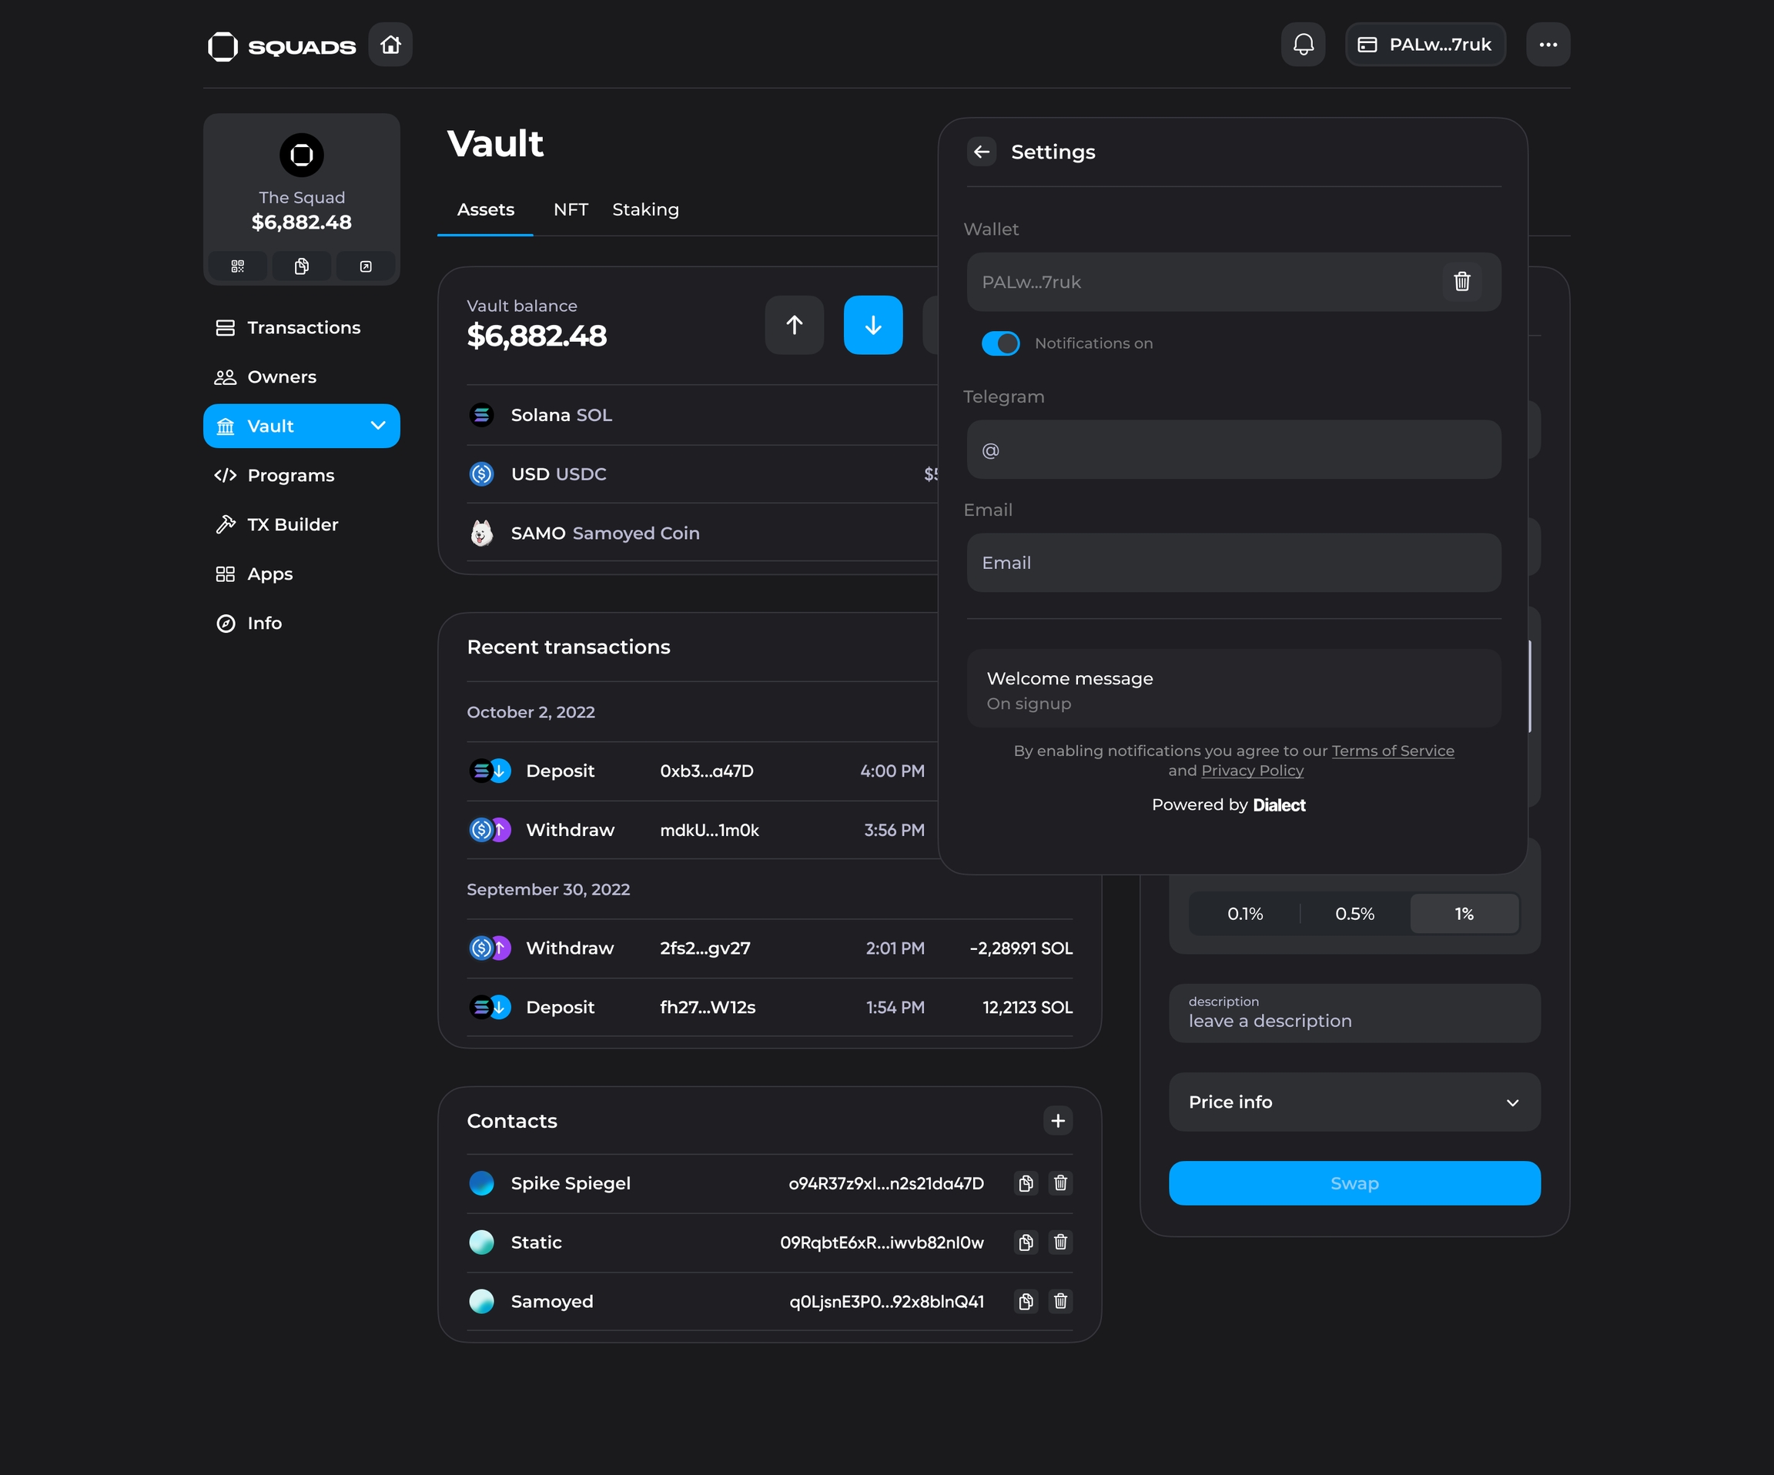This screenshot has width=1774, height=1475.
Task: Click the home icon in header
Action: click(390, 45)
